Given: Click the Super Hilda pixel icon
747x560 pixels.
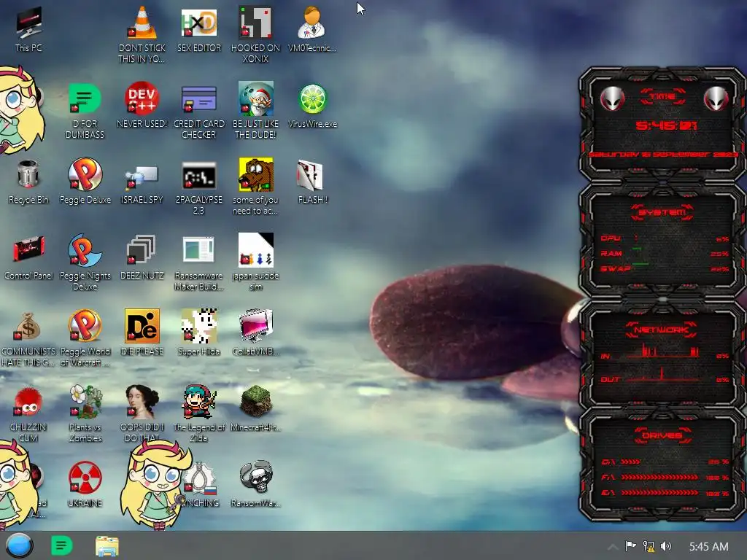Looking at the screenshot, I should click(x=199, y=332).
